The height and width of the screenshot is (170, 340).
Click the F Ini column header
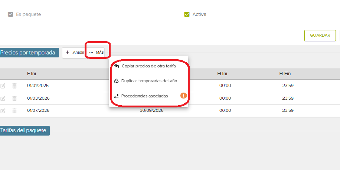(32, 74)
